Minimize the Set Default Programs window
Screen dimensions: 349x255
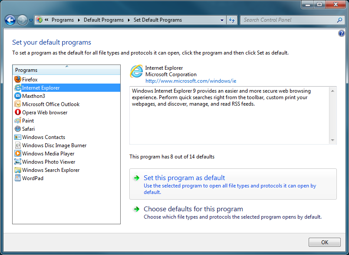point(308,4)
